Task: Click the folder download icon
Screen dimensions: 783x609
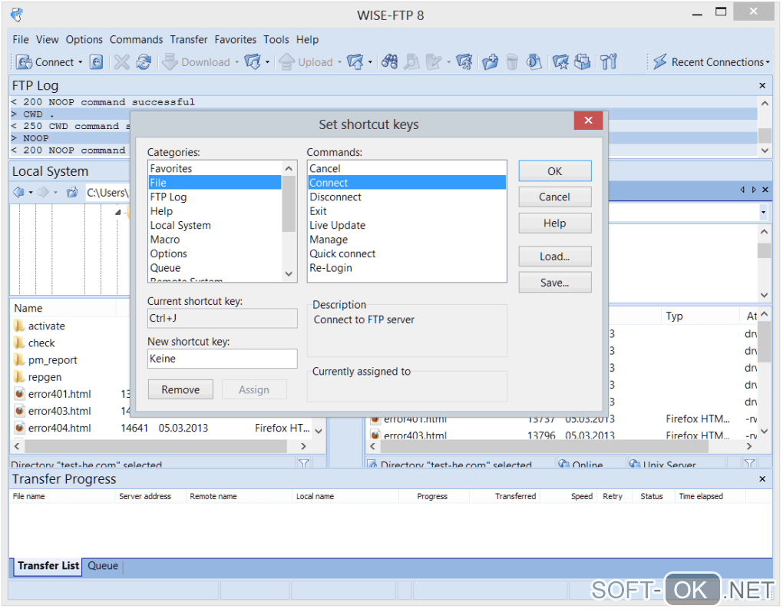Action: pyautogui.click(x=253, y=62)
